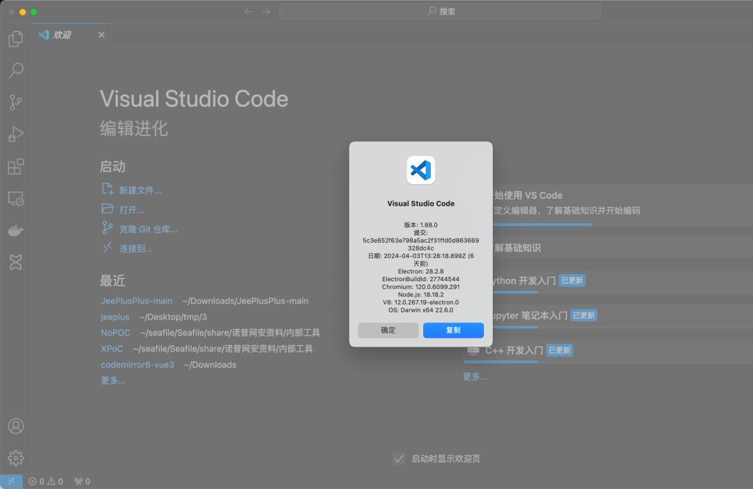The image size is (753, 489).
Task: Click the folder icon beside 打开
Action: coord(107,209)
